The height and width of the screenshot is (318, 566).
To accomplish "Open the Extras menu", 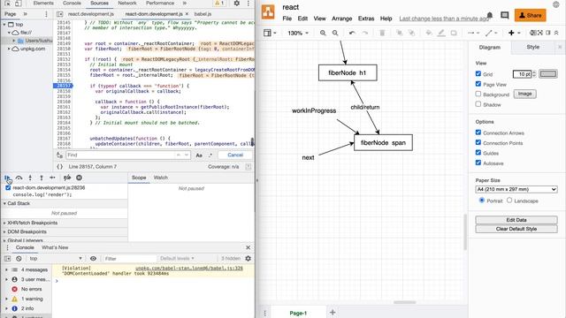I will pyautogui.click(x=366, y=19).
